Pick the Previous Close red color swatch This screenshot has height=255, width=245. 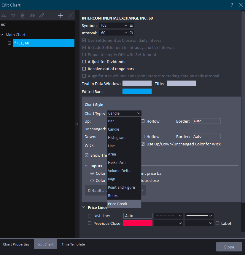pos(138,223)
